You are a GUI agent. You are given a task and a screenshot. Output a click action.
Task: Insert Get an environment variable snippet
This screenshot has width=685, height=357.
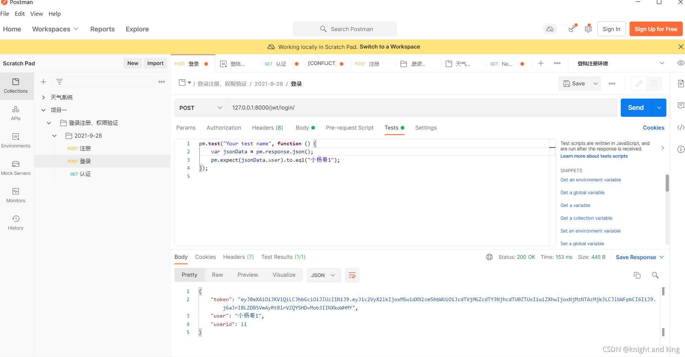590,180
